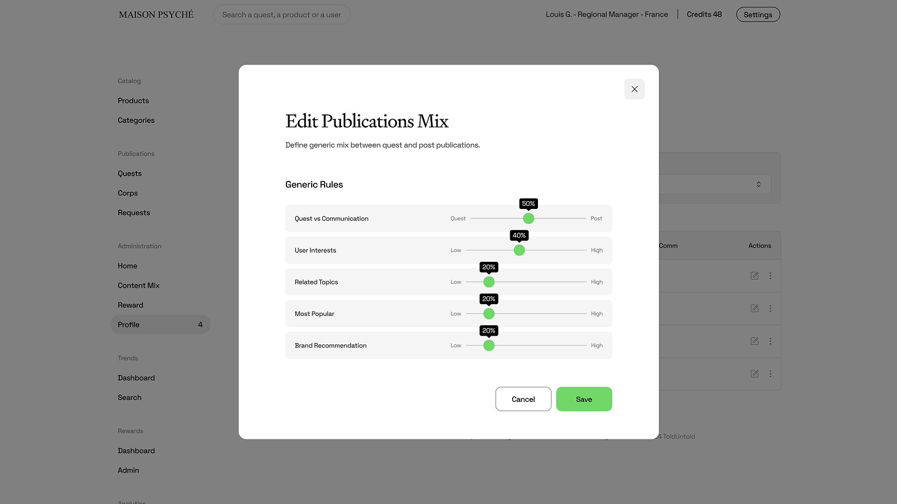Click the User Interests slider handle
The height and width of the screenshot is (504, 897).
[520, 250]
